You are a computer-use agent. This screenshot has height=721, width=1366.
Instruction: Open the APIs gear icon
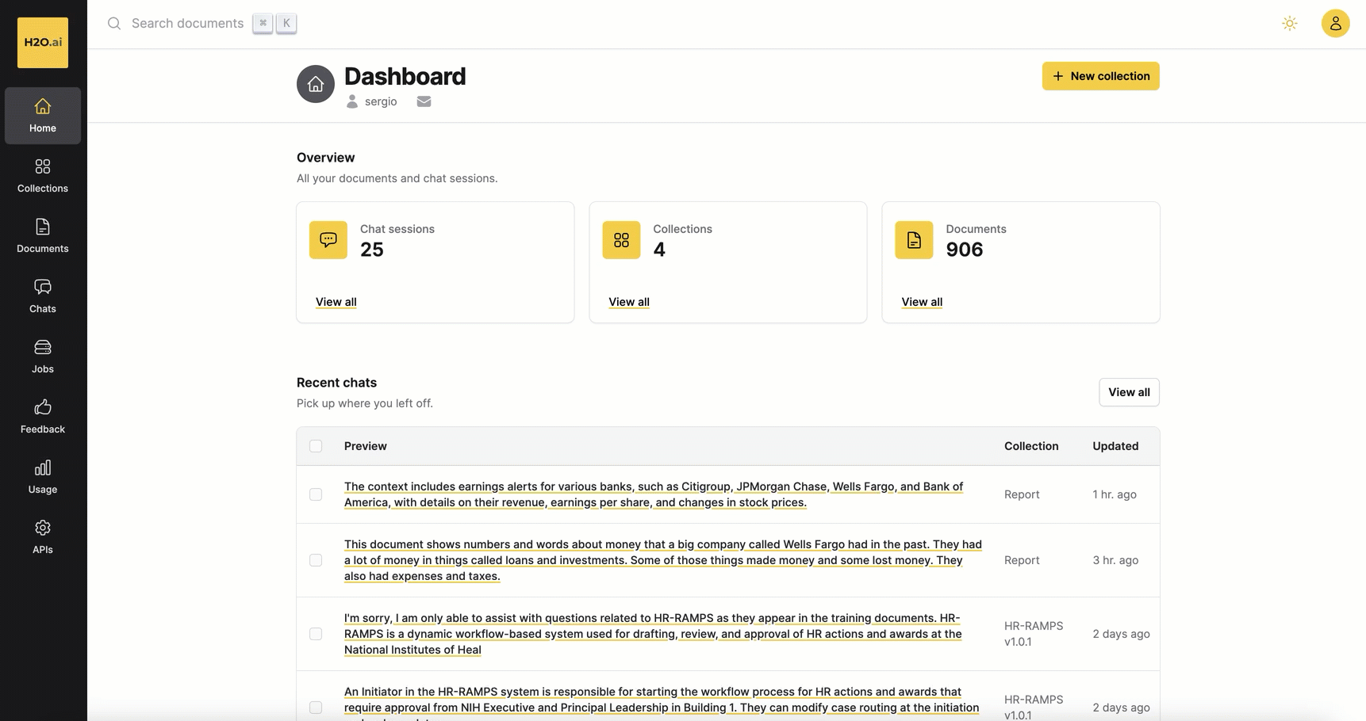click(x=43, y=528)
